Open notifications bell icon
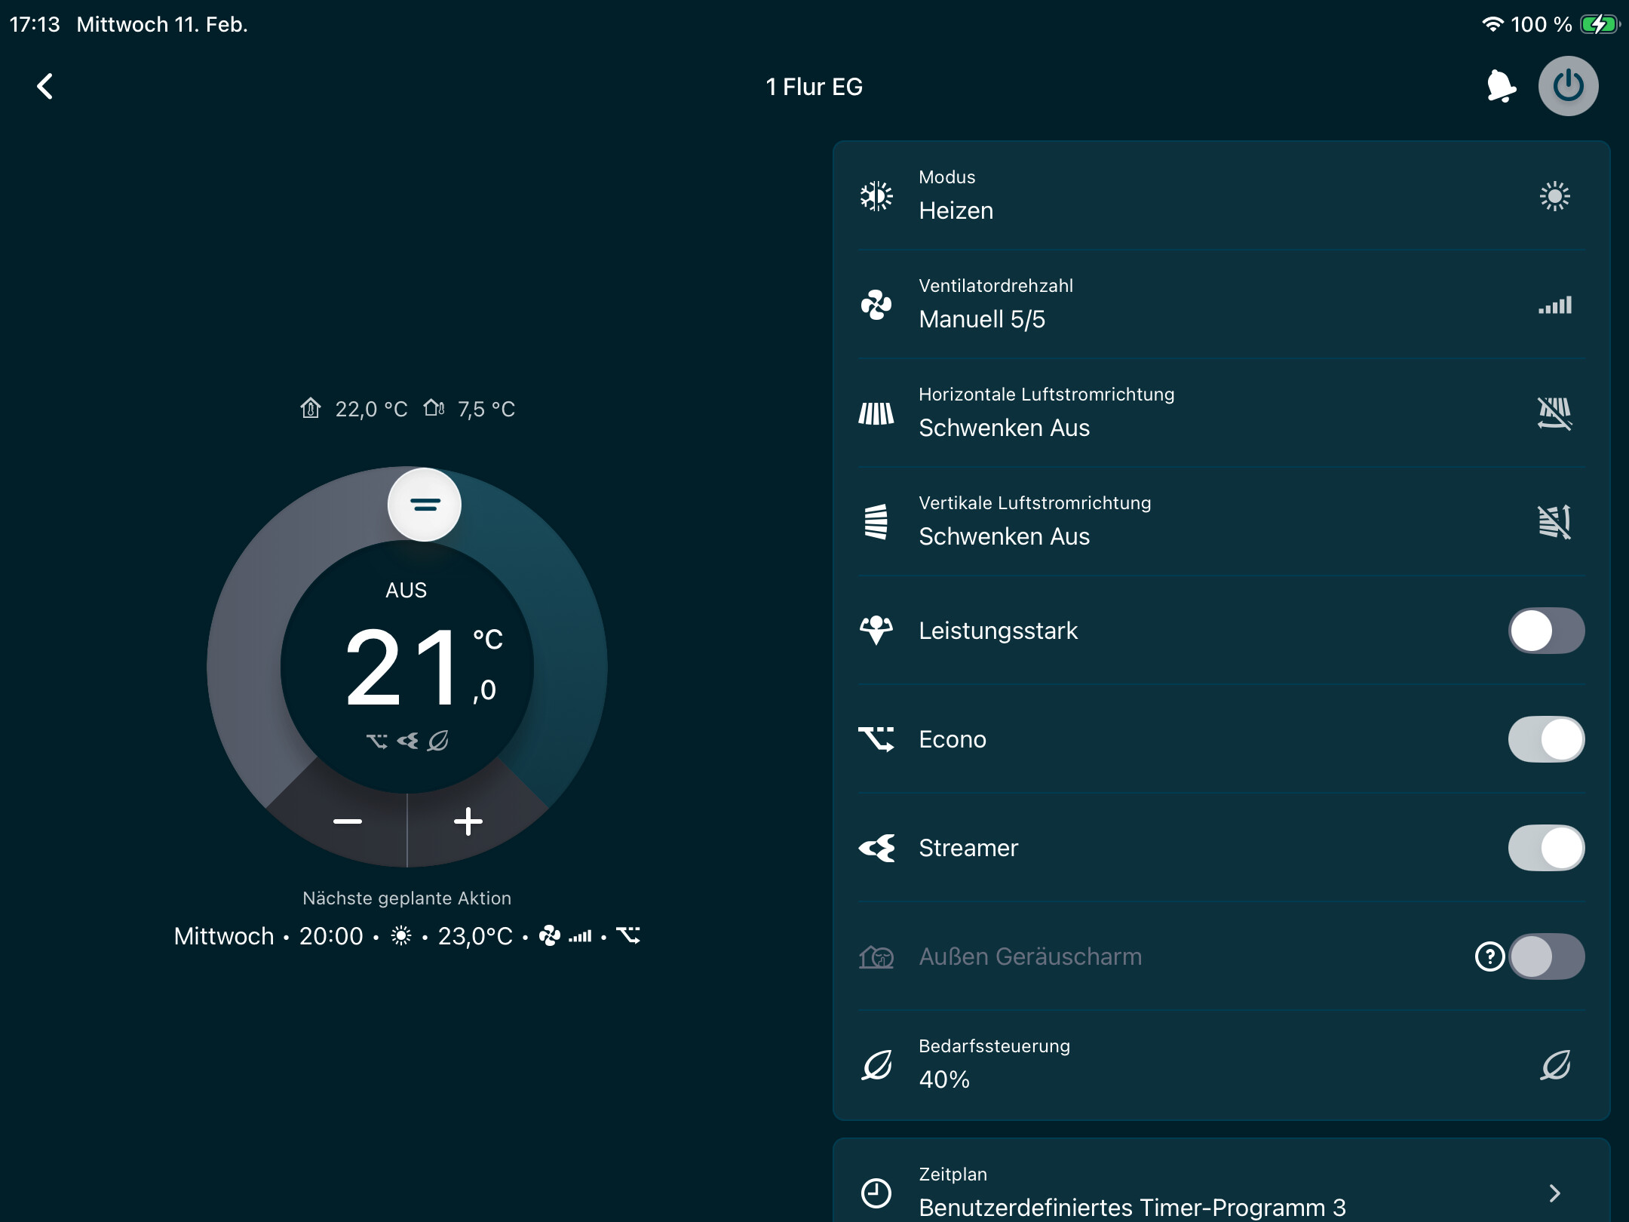This screenshot has height=1222, width=1629. click(1500, 86)
